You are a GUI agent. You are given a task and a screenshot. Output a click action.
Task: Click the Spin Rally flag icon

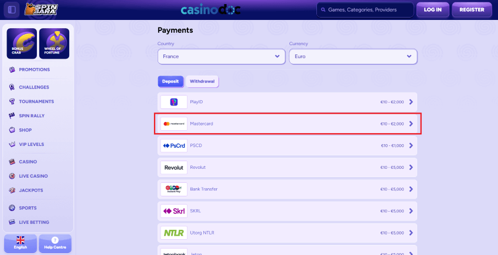pos(12,115)
